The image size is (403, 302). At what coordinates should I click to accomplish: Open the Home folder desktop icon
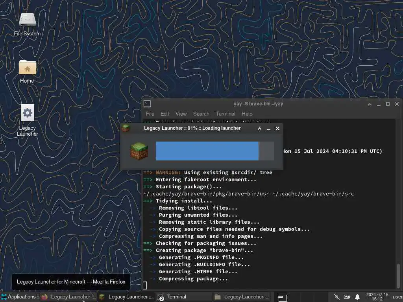point(27,72)
